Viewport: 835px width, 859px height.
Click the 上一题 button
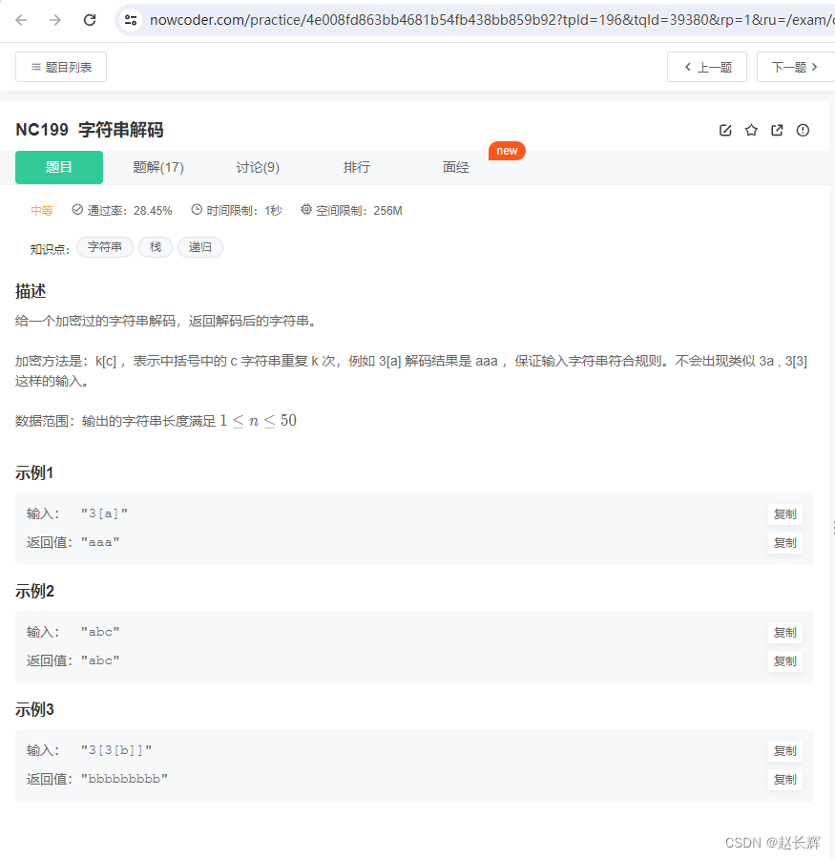(707, 67)
